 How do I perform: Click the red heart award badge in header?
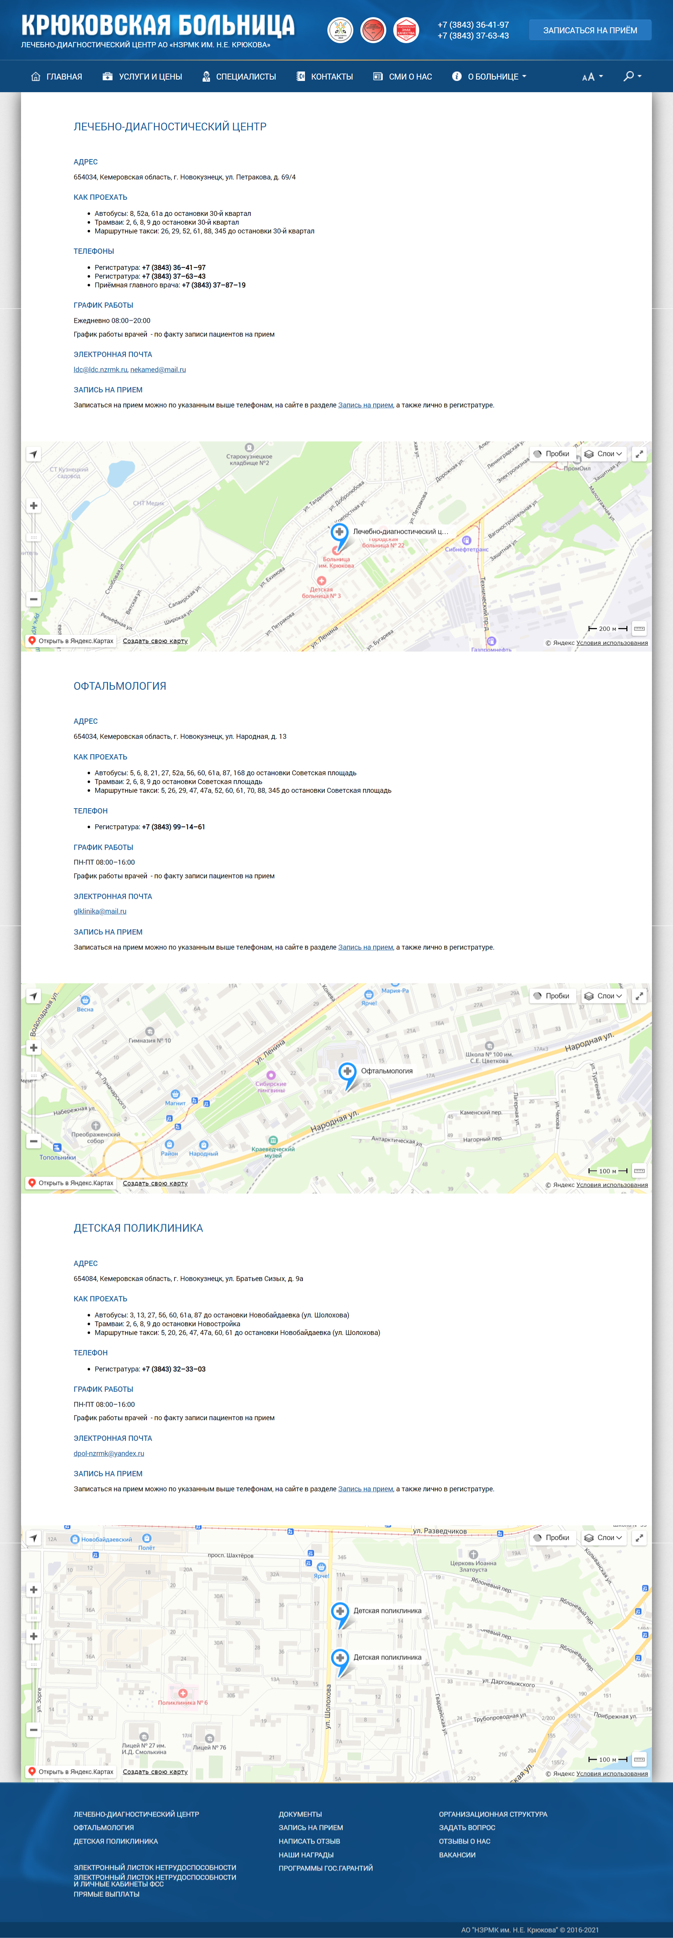click(373, 30)
